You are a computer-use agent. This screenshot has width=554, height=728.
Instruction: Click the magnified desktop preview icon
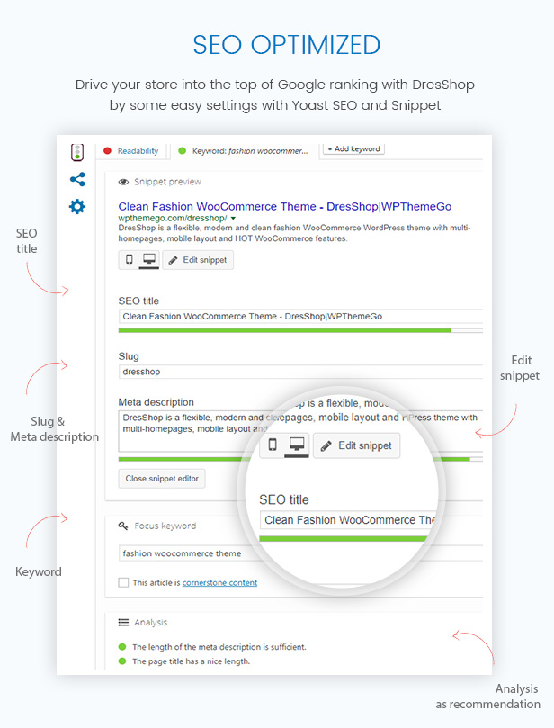click(297, 445)
